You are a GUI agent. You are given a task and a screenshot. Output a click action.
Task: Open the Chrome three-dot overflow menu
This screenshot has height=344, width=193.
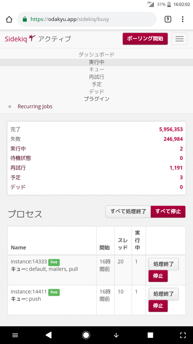tap(183, 19)
